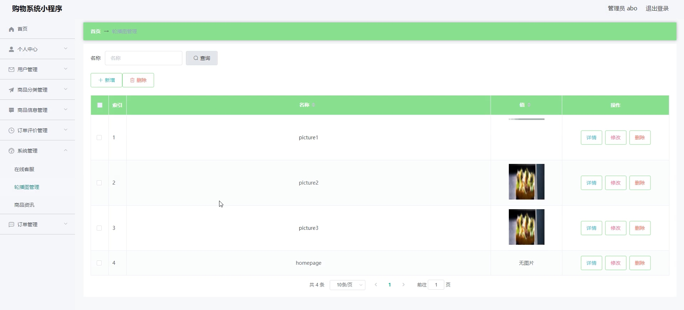Screen dimensions: 684x310
Task: Collapse the 系统管理 menu section
Action: [66, 150]
